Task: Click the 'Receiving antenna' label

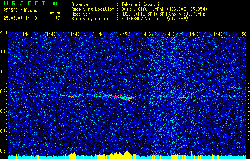Action: click(x=91, y=19)
